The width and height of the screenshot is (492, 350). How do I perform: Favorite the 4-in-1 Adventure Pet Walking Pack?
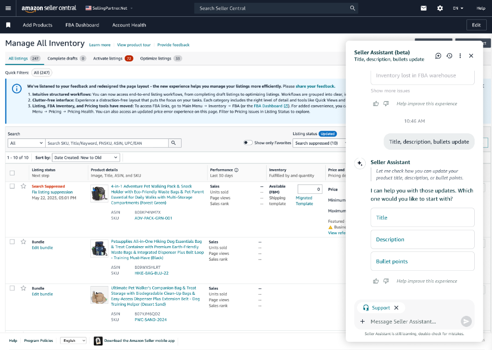coord(23,186)
